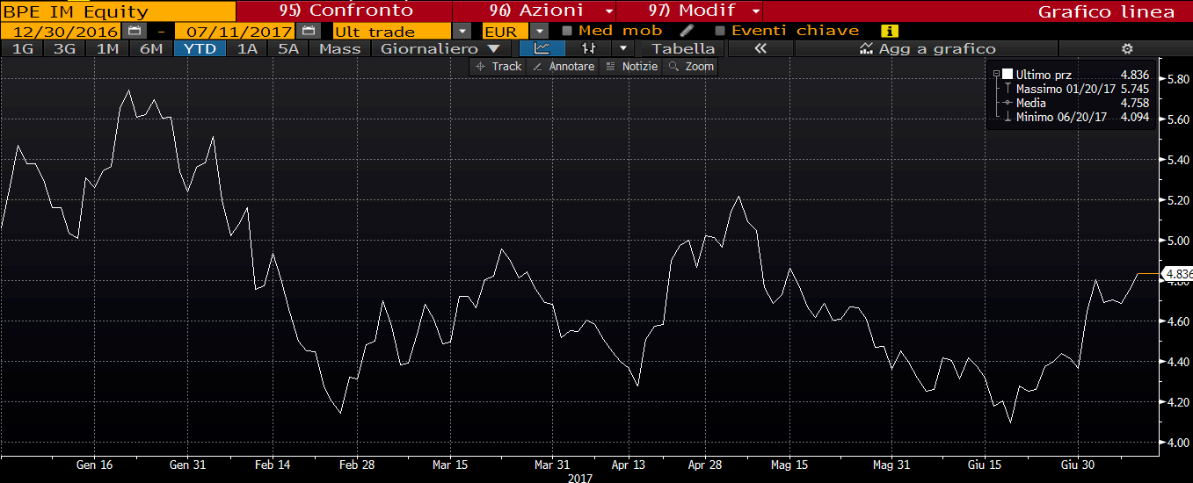
Task: Collapse the panel with double-arrow button
Action: [760, 48]
